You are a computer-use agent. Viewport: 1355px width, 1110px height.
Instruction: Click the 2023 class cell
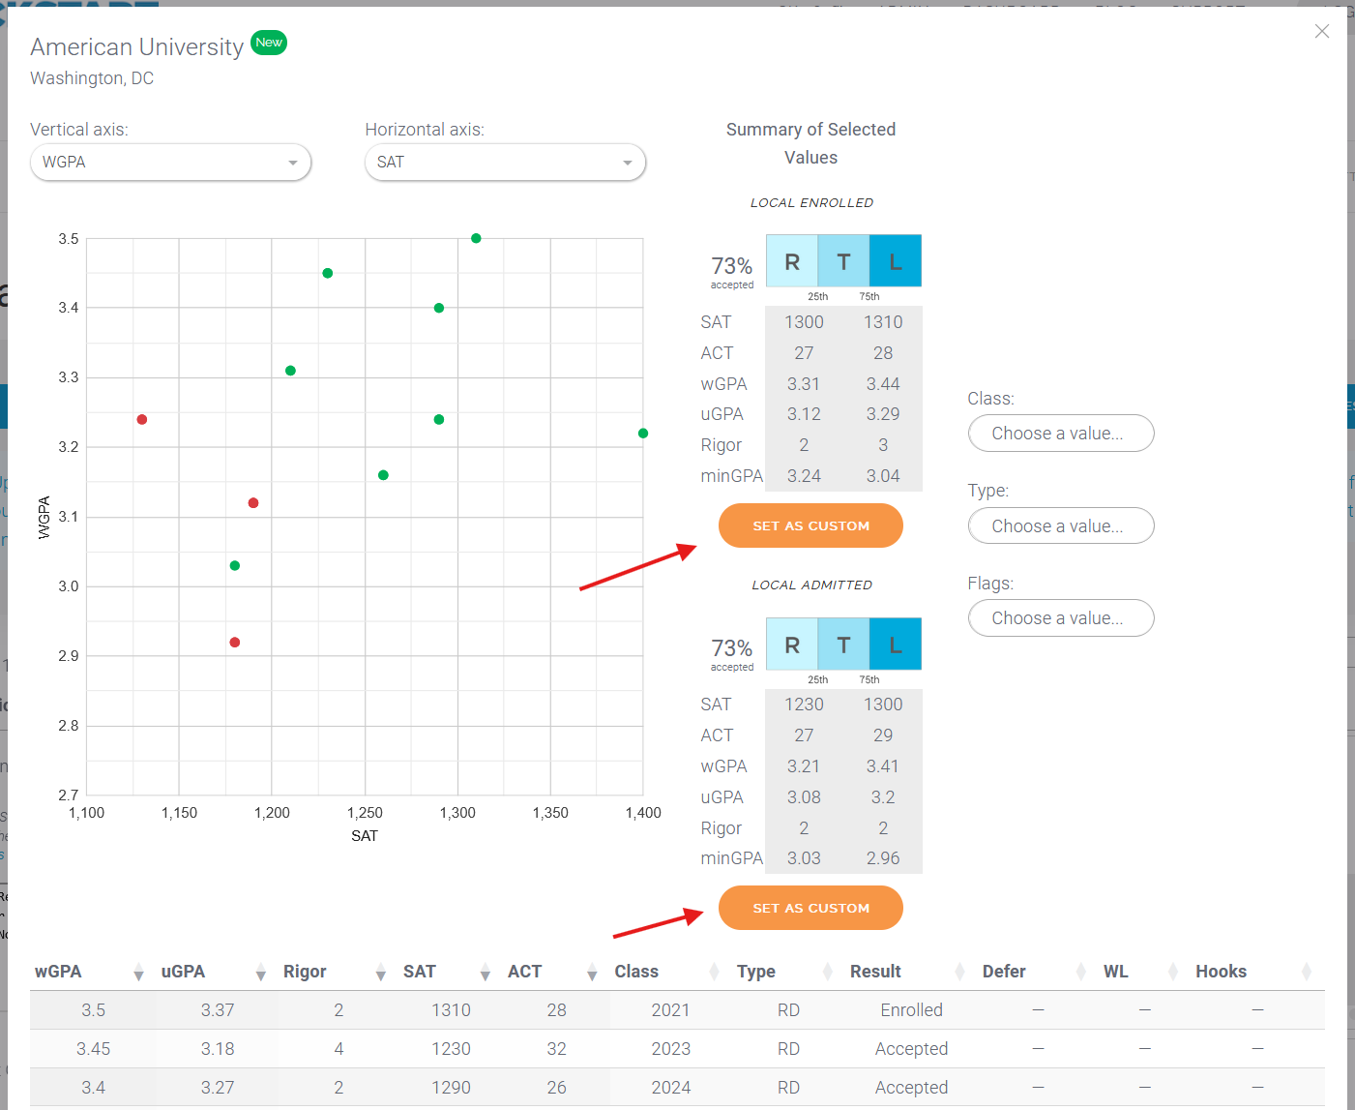pos(670,1049)
